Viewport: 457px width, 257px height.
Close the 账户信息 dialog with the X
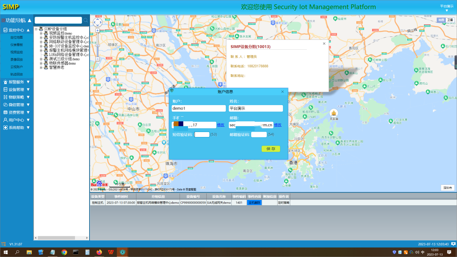coord(282,92)
